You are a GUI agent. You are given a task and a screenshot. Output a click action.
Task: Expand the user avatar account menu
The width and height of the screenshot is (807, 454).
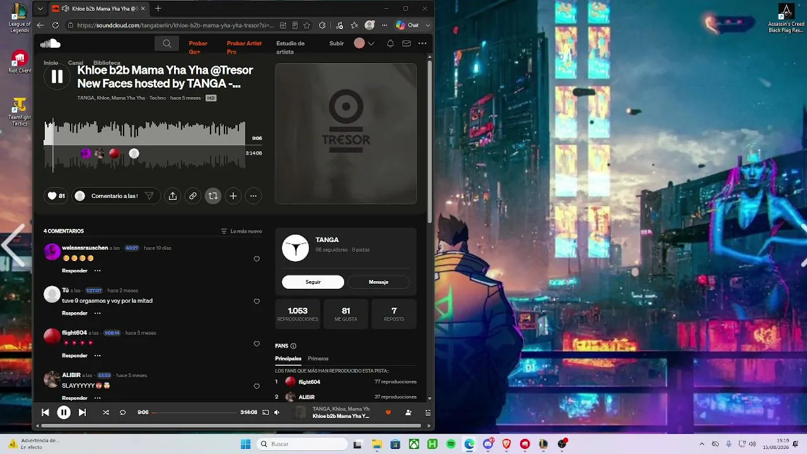[364, 44]
